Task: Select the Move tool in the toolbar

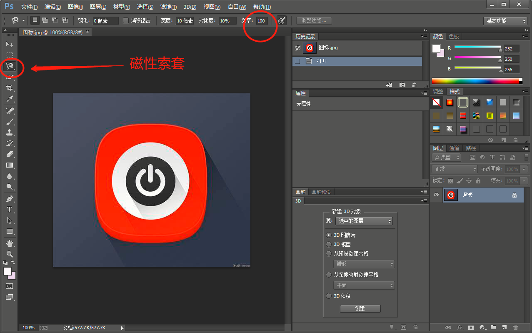Action: click(x=10, y=44)
